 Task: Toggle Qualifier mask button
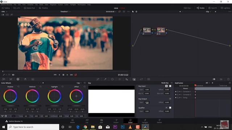(x=170, y=108)
